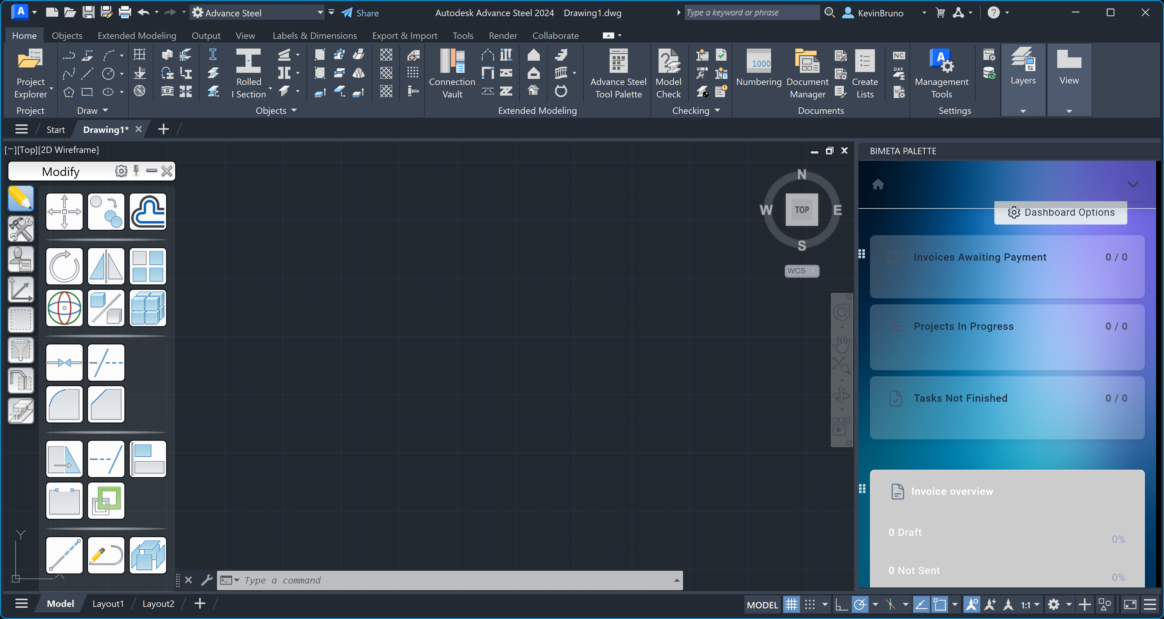Select the Fillet tool in Modify palette
The width and height of the screenshot is (1164, 619).
point(64,404)
